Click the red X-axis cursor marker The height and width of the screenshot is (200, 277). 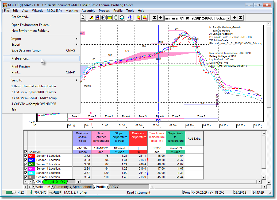point(91,120)
